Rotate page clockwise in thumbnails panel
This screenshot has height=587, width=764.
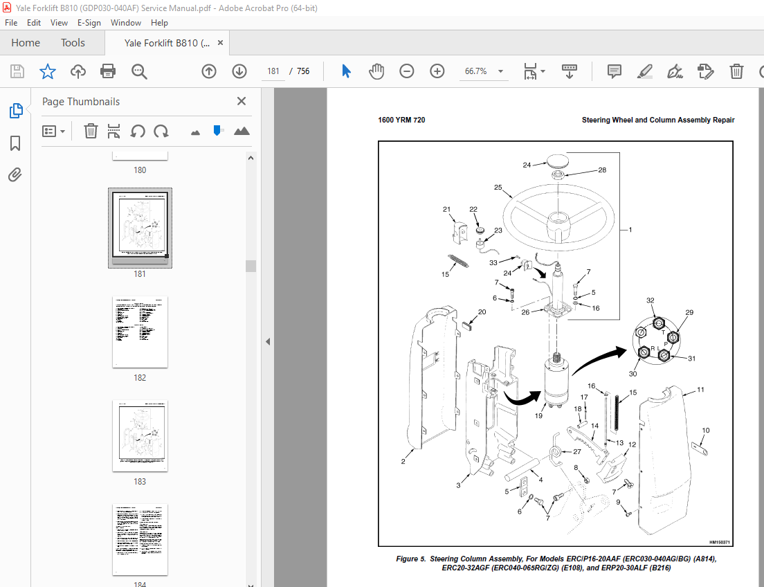point(161,131)
